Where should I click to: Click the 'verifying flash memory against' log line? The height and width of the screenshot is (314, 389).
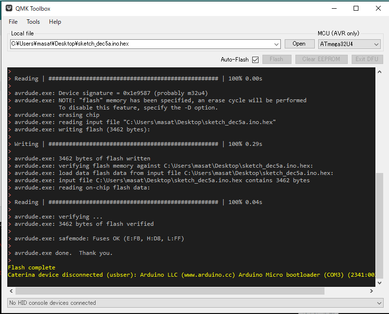point(164,166)
